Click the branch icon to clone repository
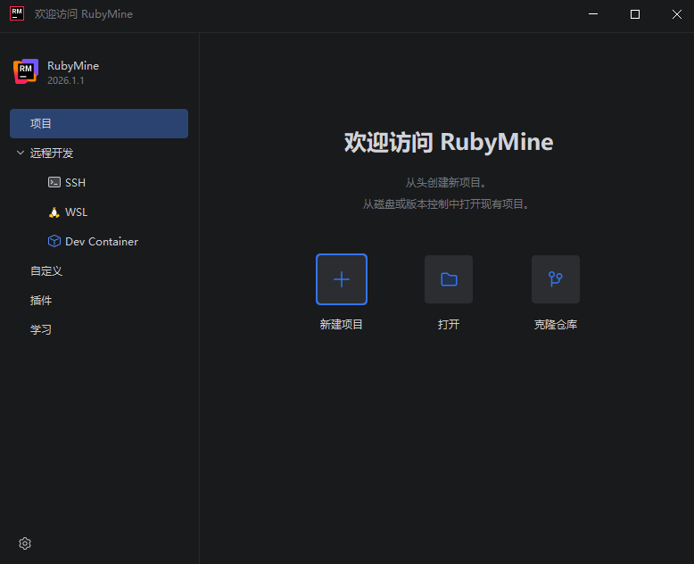The width and height of the screenshot is (694, 564). [556, 279]
